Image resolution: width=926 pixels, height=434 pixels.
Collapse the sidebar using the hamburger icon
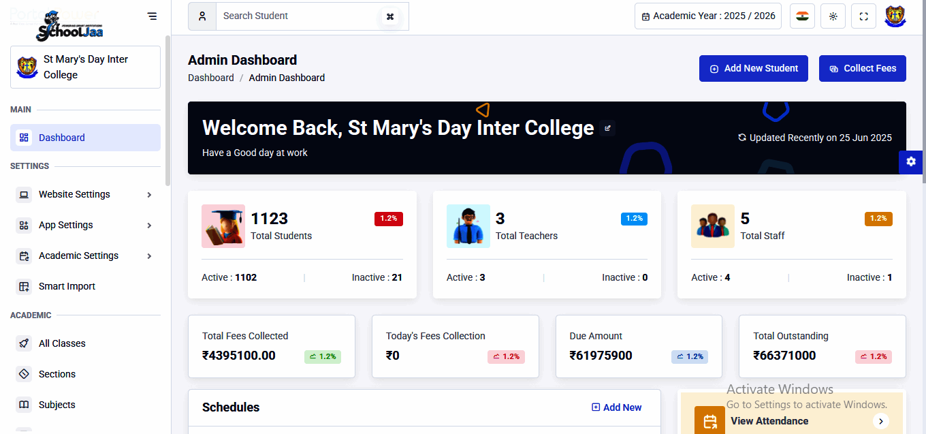[x=152, y=16]
